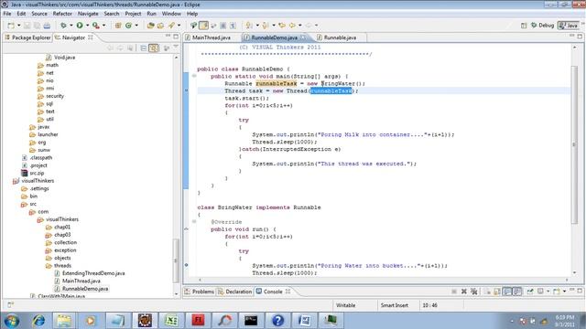
Task: Start Debug with the bug icon
Action: tap(63, 26)
